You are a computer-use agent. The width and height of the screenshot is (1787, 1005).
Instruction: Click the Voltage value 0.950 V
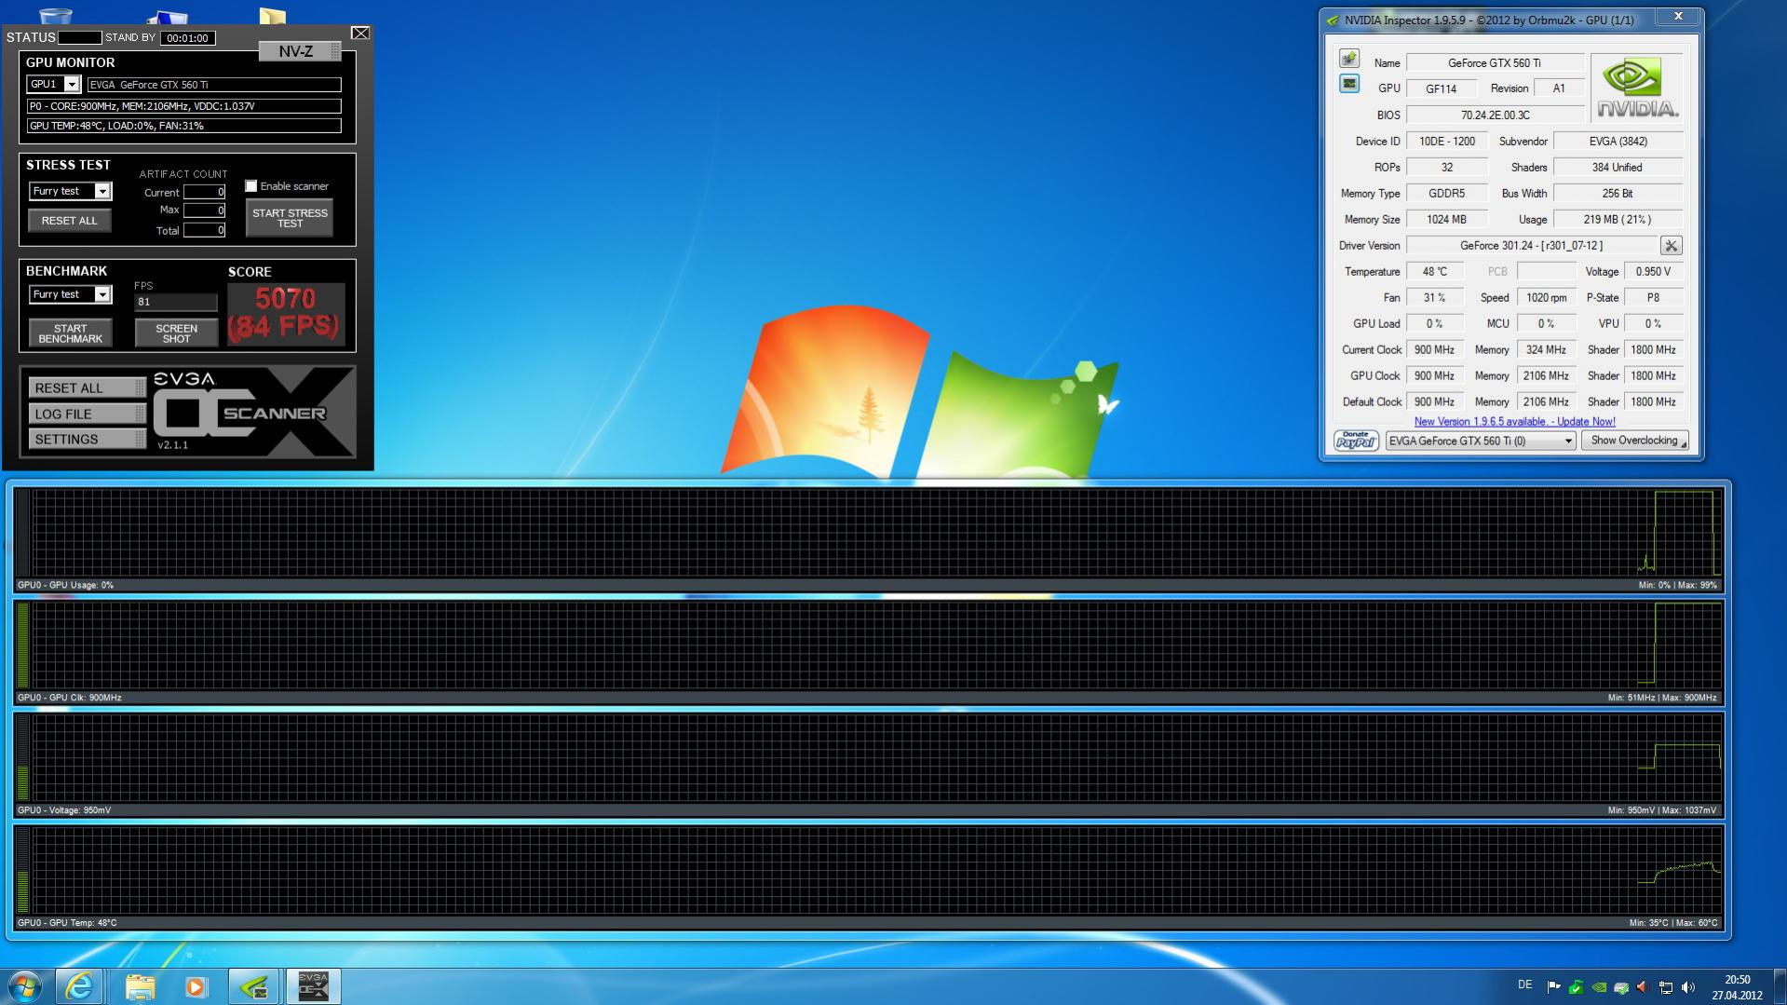click(x=1653, y=272)
